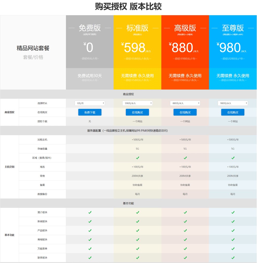Screen dimensions: 257x263
Task: Click 在线购买 in the 高级版 column
Action: (185, 112)
